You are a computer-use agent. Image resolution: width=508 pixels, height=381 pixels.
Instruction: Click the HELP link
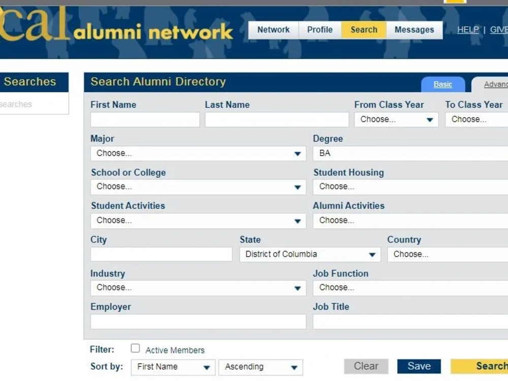click(468, 30)
